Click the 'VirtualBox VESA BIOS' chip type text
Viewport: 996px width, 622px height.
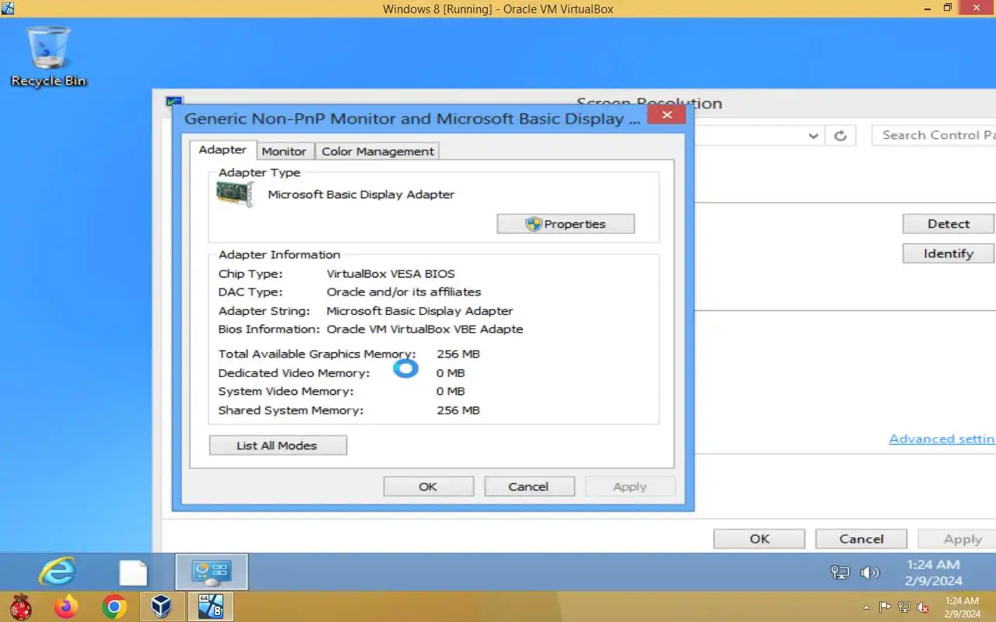point(391,274)
